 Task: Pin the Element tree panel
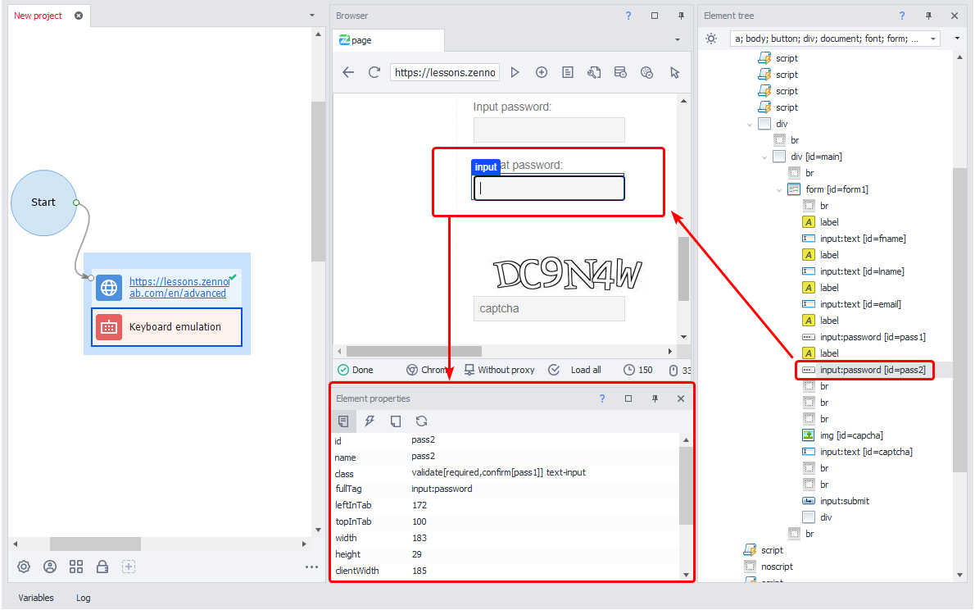[928, 16]
